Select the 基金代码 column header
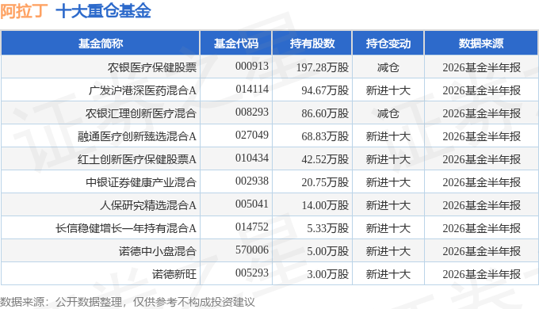 pyautogui.click(x=236, y=44)
